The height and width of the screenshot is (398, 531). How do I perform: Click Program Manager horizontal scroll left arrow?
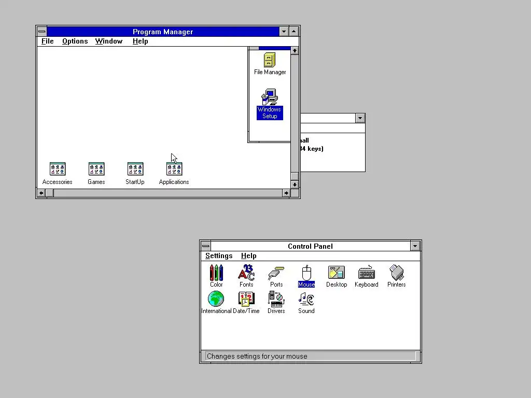coord(41,193)
